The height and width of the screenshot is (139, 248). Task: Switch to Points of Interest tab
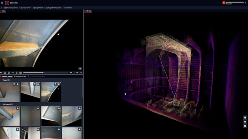6,77
